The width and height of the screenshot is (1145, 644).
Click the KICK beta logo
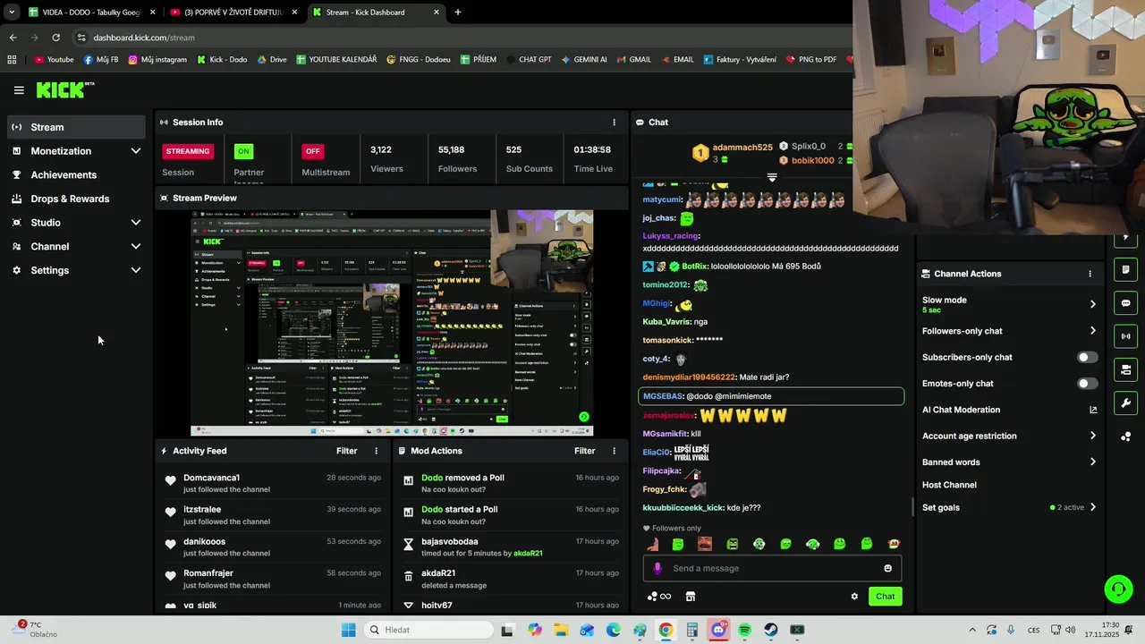[65, 89]
